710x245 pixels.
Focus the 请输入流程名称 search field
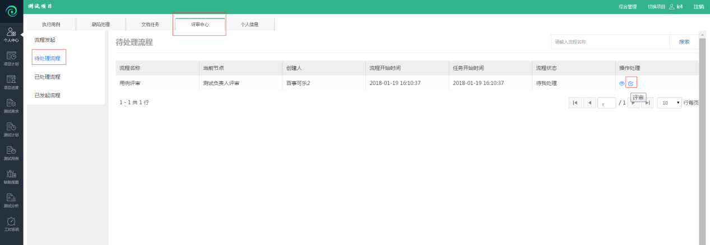pos(610,42)
